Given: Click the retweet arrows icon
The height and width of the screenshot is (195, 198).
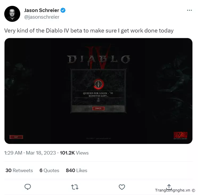Looking at the screenshot, I should tap(75, 187).
